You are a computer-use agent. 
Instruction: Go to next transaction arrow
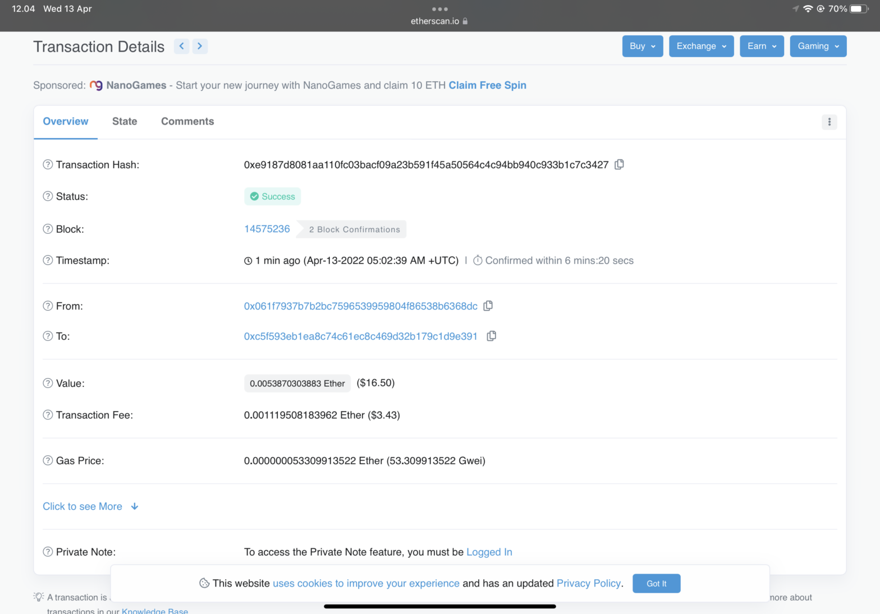pos(200,46)
